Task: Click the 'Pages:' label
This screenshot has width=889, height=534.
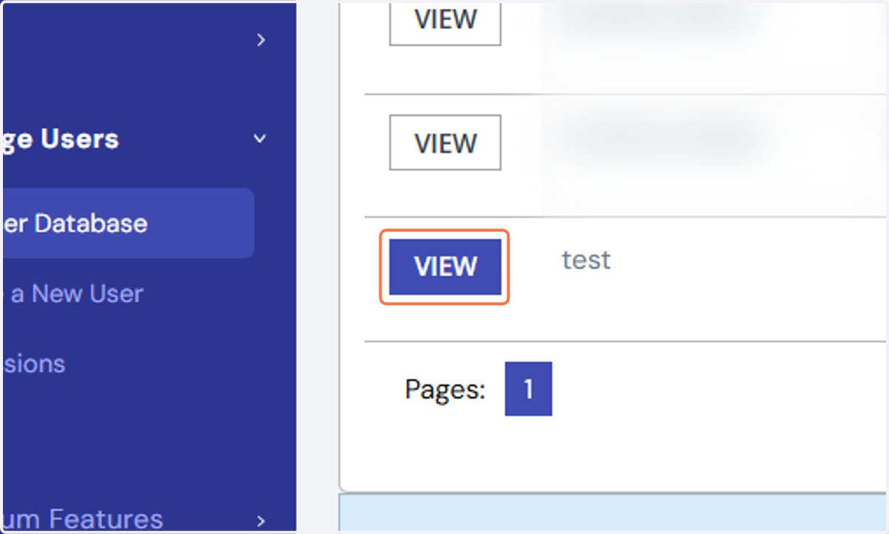Action: pos(445,389)
